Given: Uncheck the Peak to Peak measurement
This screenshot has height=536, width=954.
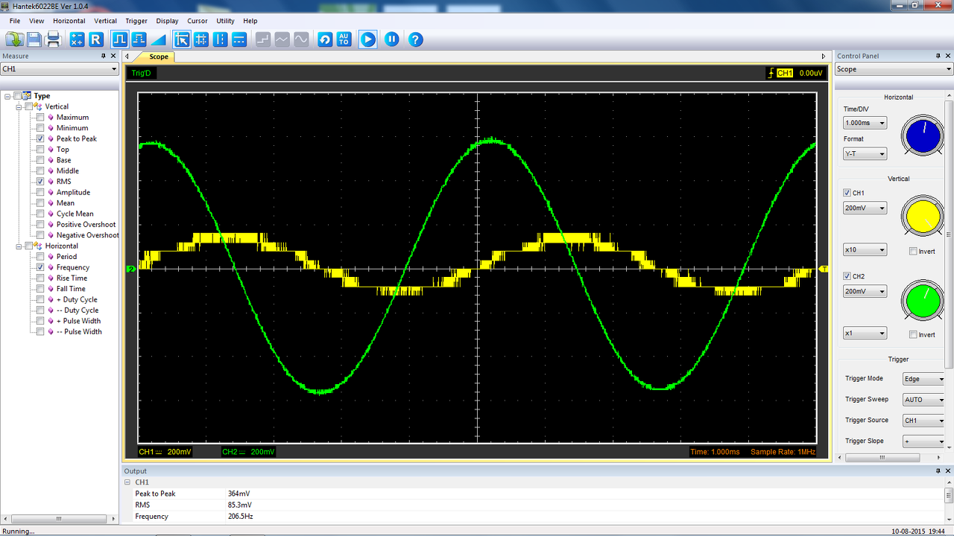Looking at the screenshot, I should (x=40, y=138).
